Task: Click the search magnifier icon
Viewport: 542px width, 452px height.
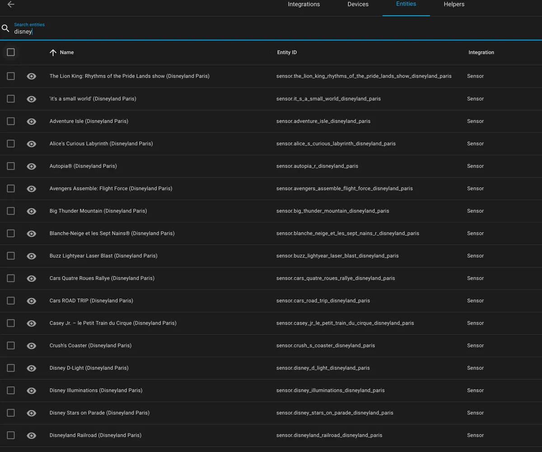Action: tap(5, 28)
